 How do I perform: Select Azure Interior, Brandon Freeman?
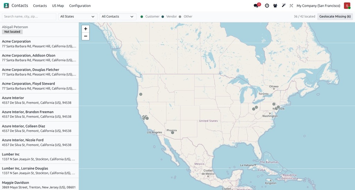pos(39,114)
